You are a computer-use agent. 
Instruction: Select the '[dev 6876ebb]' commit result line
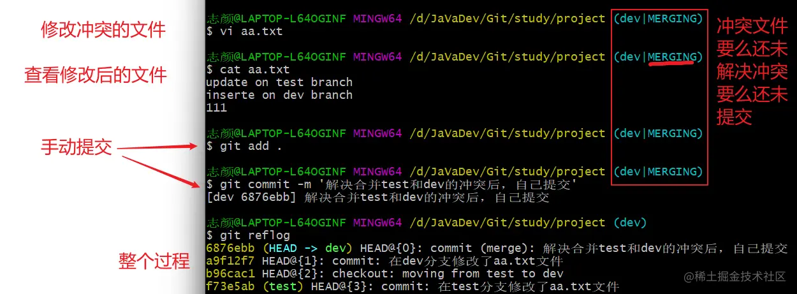[377, 198]
